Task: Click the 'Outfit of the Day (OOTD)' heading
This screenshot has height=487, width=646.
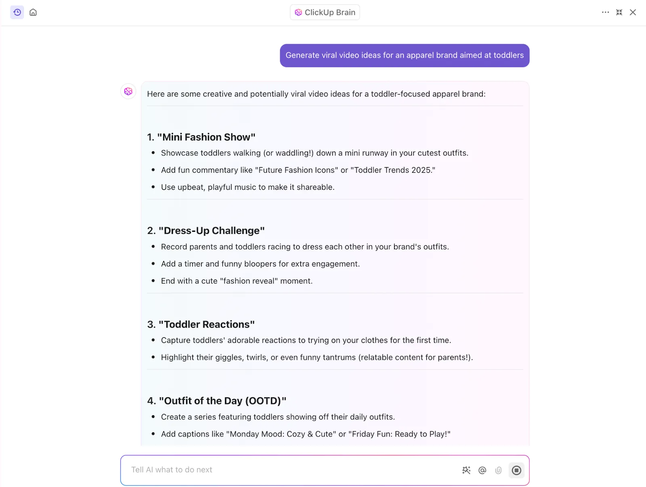Action: pyautogui.click(x=217, y=401)
